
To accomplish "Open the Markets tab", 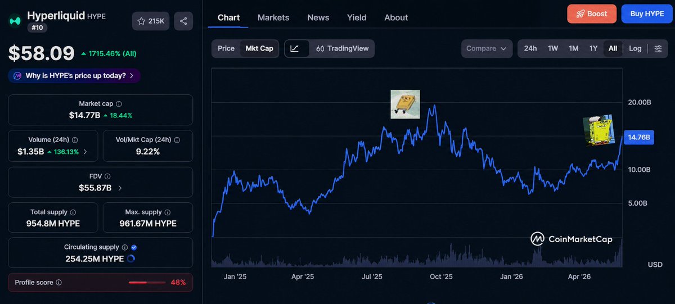I will pos(273,17).
